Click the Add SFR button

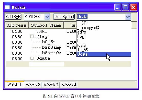[x=13, y=17]
